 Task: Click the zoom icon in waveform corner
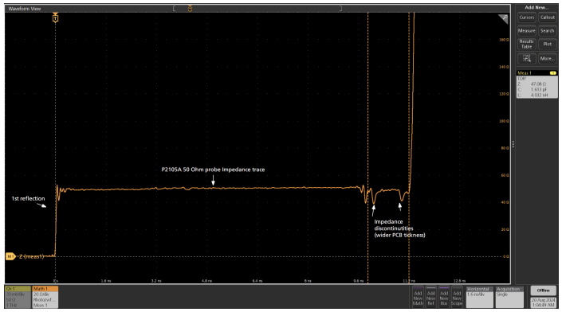click(503, 18)
